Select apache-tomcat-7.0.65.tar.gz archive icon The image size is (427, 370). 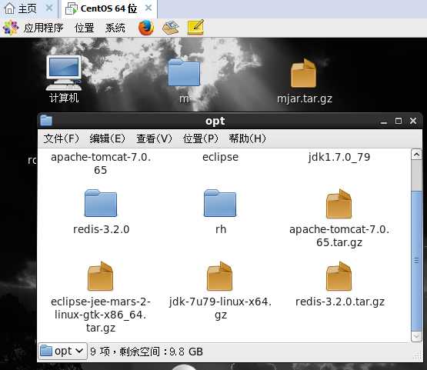(339, 204)
